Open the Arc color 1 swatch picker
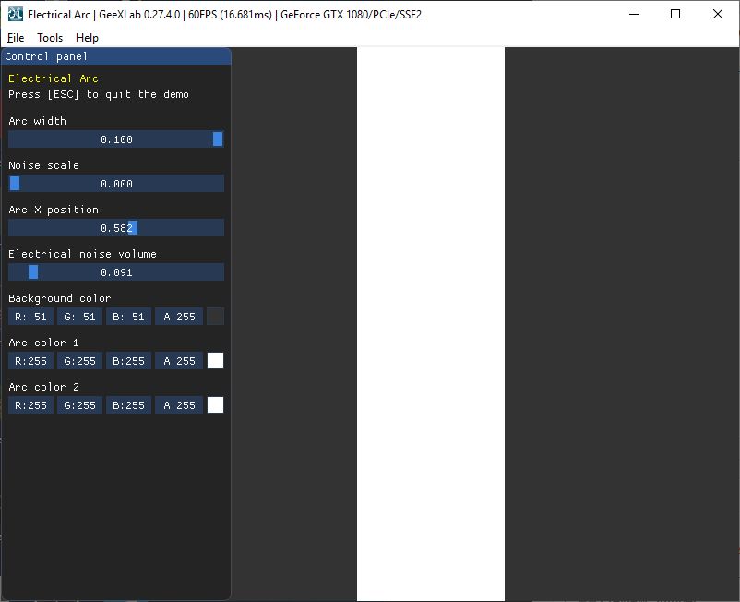Image resolution: width=740 pixels, height=602 pixels. [x=215, y=361]
